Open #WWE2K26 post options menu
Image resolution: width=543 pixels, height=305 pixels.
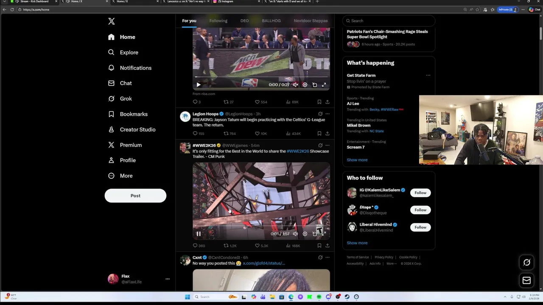coord(327,145)
